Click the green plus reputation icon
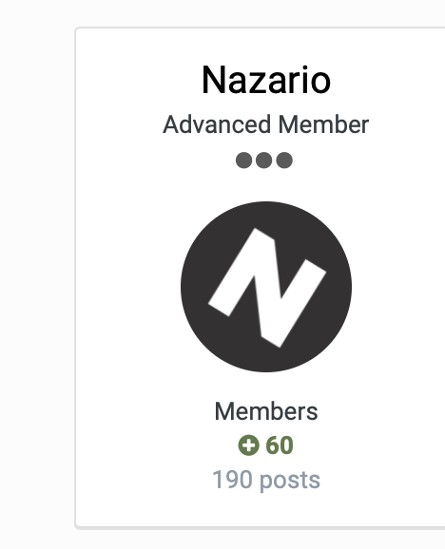Viewport: 445px width, 549px height. coord(248,445)
